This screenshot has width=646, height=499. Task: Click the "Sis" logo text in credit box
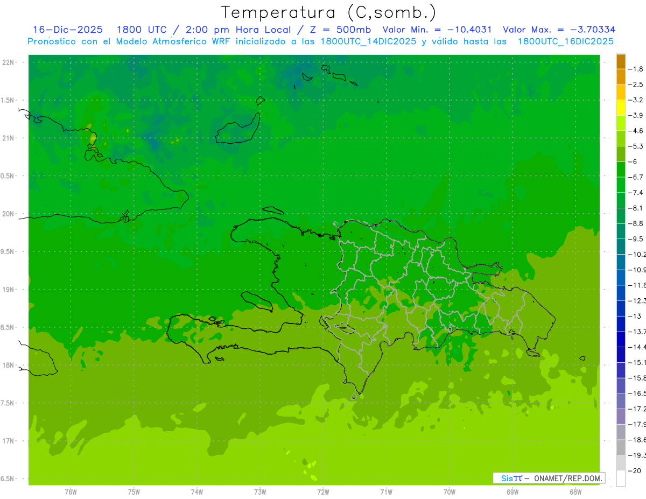[x=507, y=478]
